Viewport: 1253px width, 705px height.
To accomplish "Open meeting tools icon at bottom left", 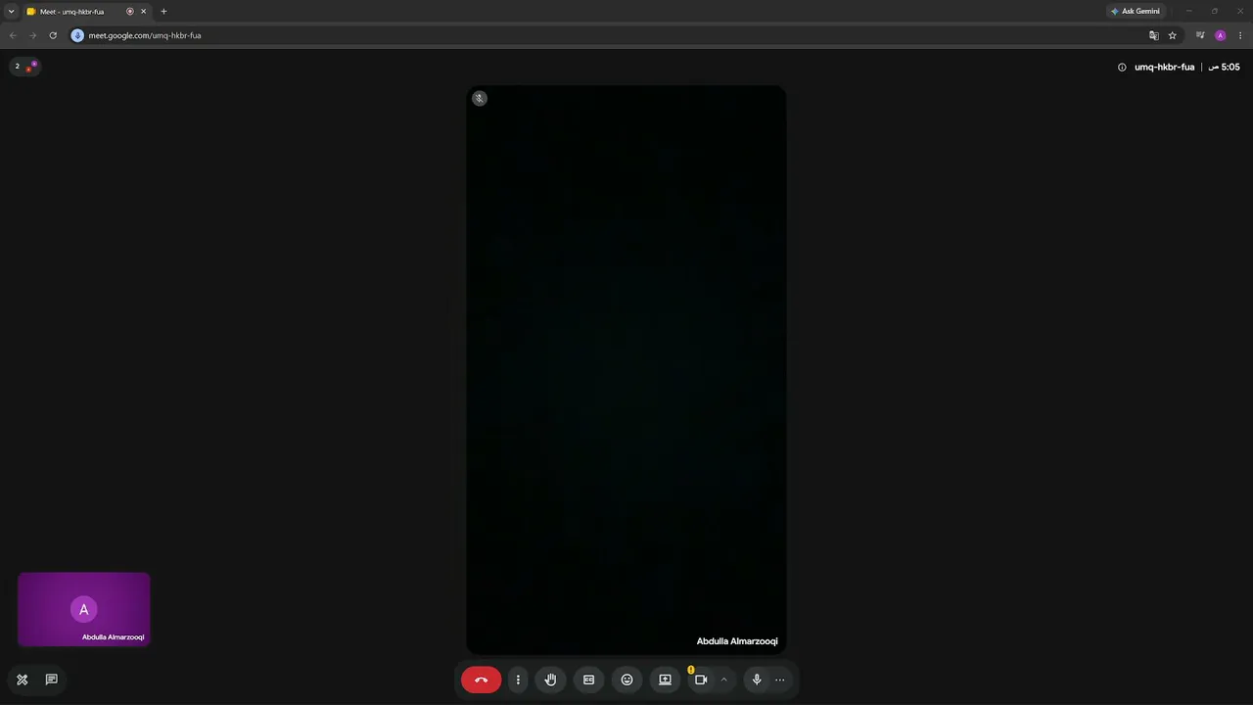I will 23,680.
